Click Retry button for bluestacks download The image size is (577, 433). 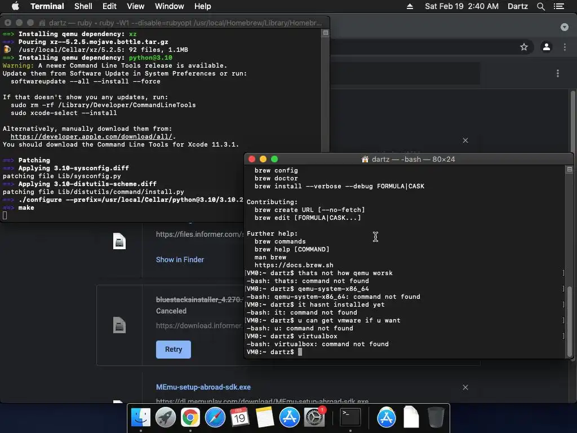pos(174,350)
